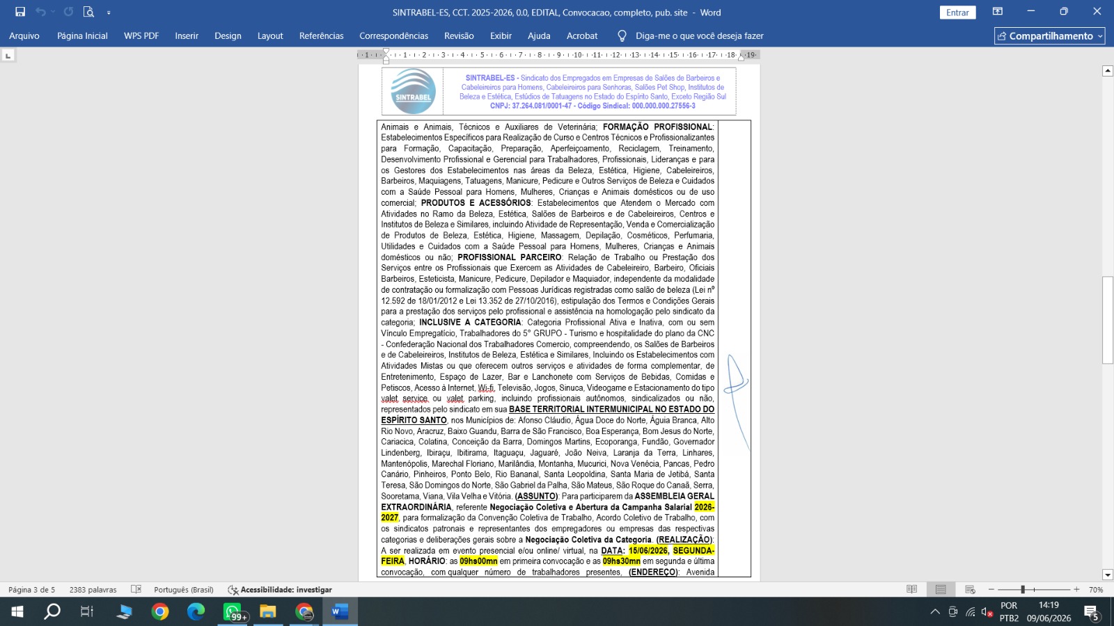Open Task View on the taskbar
This screenshot has height=626, width=1114.
click(87, 612)
